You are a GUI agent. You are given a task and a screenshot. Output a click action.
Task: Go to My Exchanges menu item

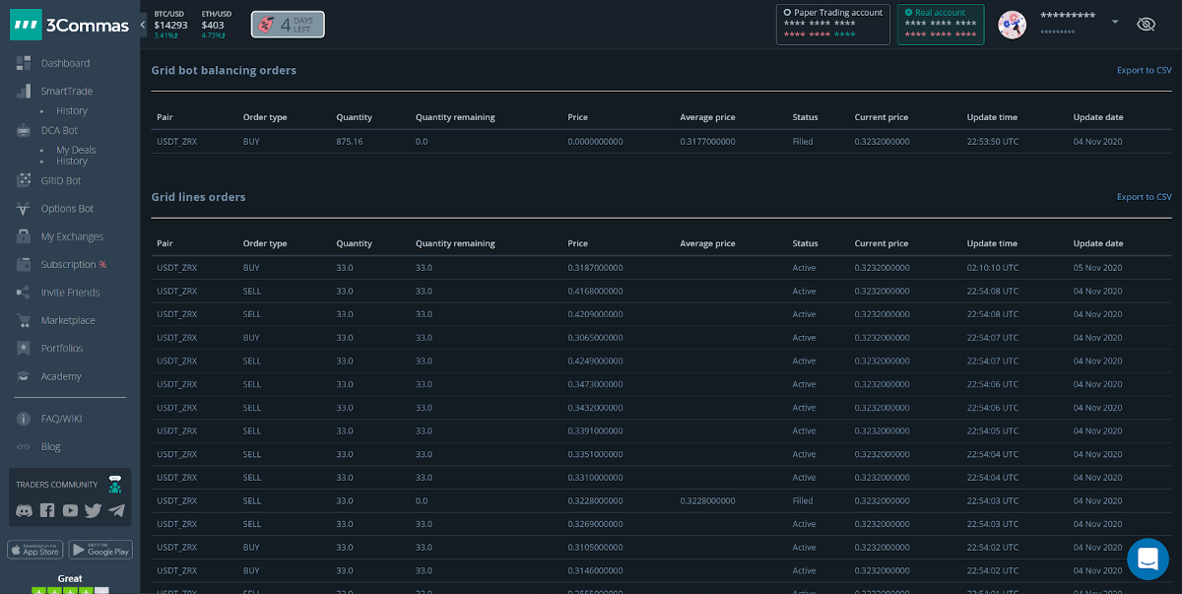(71, 236)
